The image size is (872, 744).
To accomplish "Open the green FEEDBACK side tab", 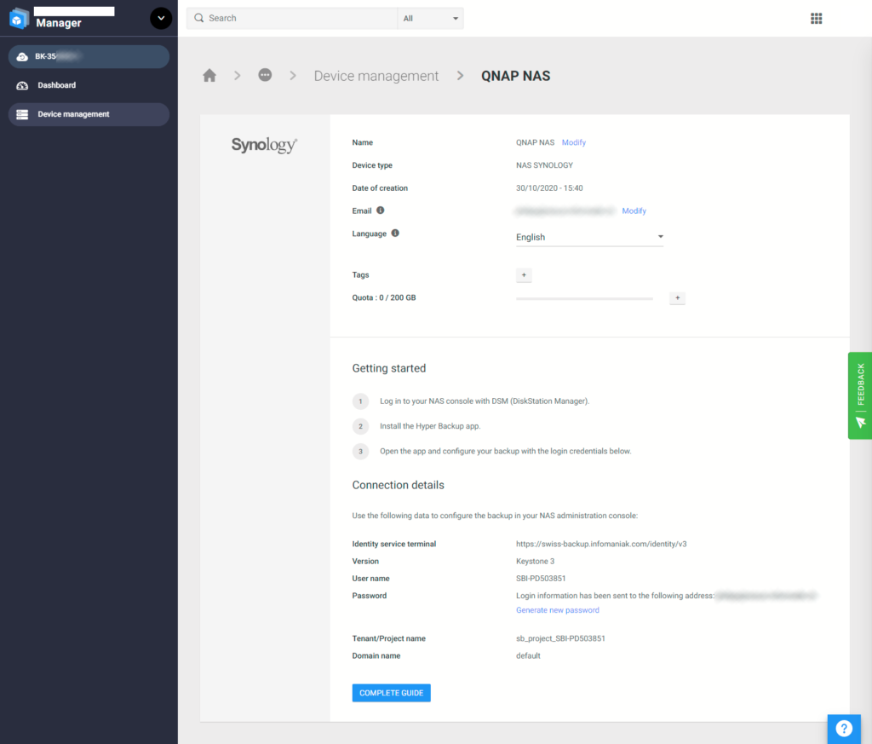I will (x=860, y=395).
